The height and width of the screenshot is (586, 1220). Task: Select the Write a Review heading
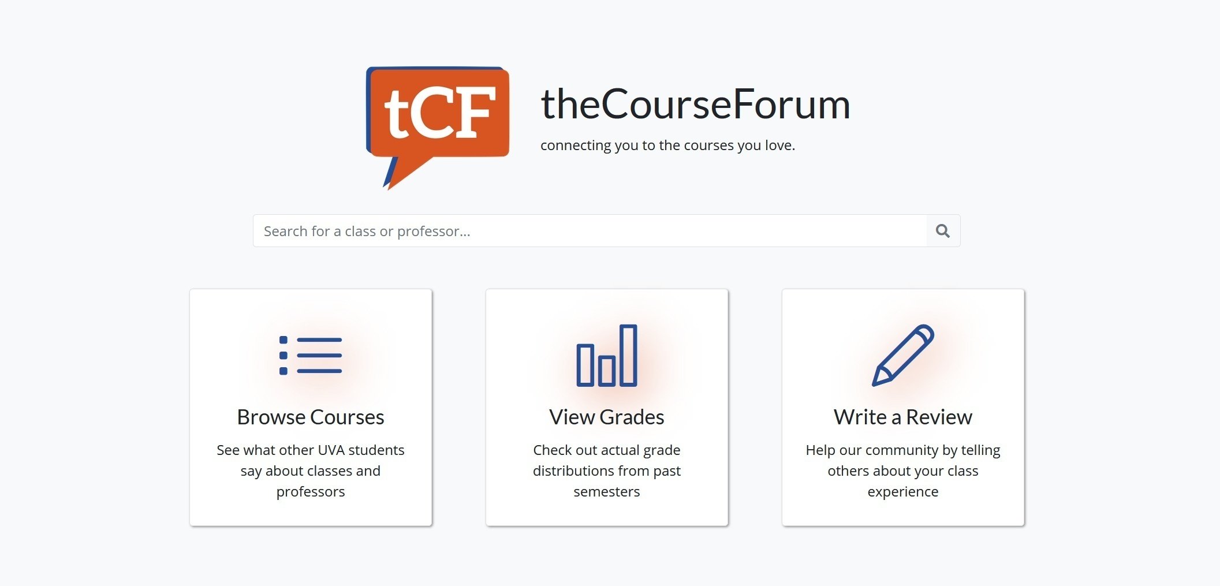tap(903, 417)
